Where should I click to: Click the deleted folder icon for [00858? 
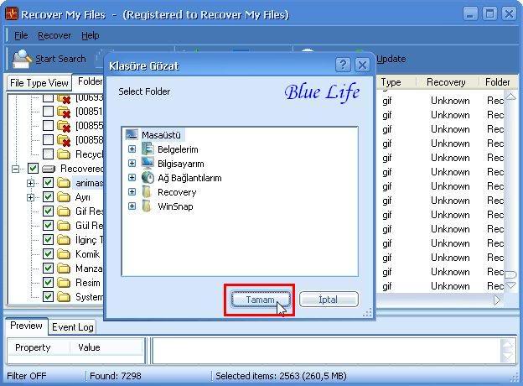tap(64, 140)
